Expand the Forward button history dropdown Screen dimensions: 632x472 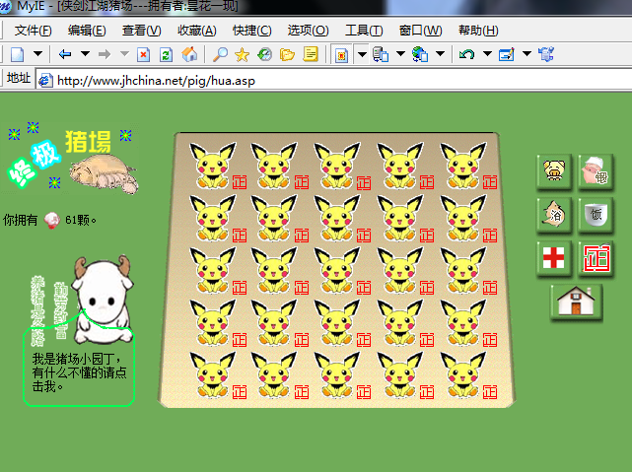click(124, 53)
